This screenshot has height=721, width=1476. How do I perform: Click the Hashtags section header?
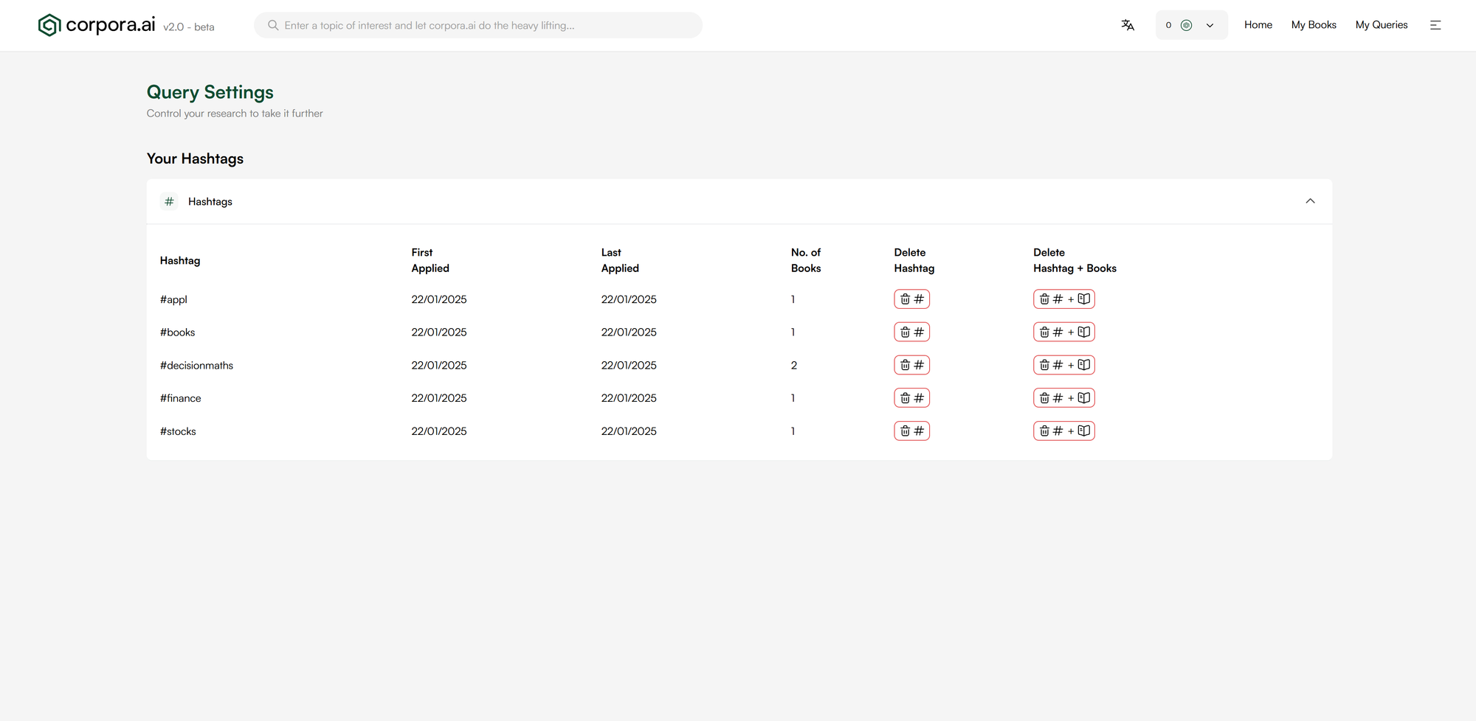(x=210, y=202)
